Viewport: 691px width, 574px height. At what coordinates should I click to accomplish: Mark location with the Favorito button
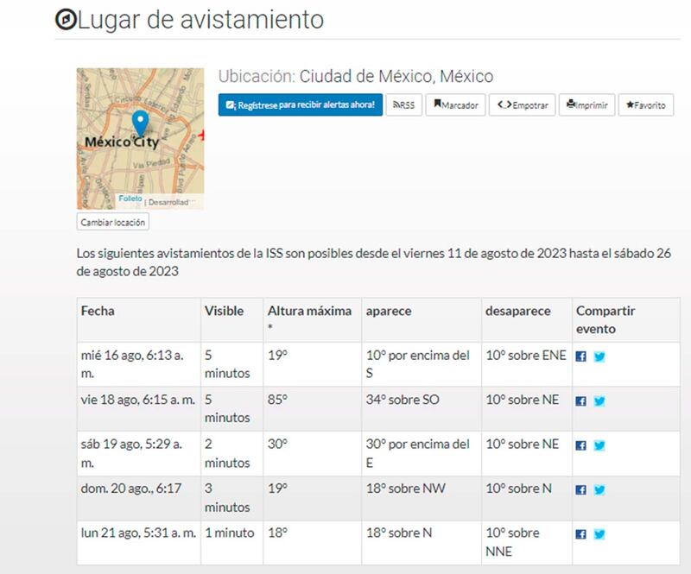click(x=645, y=104)
